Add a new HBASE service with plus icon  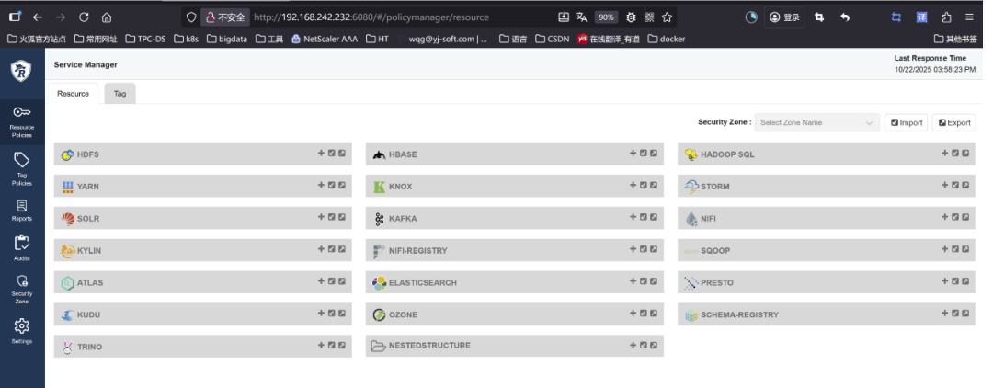633,154
